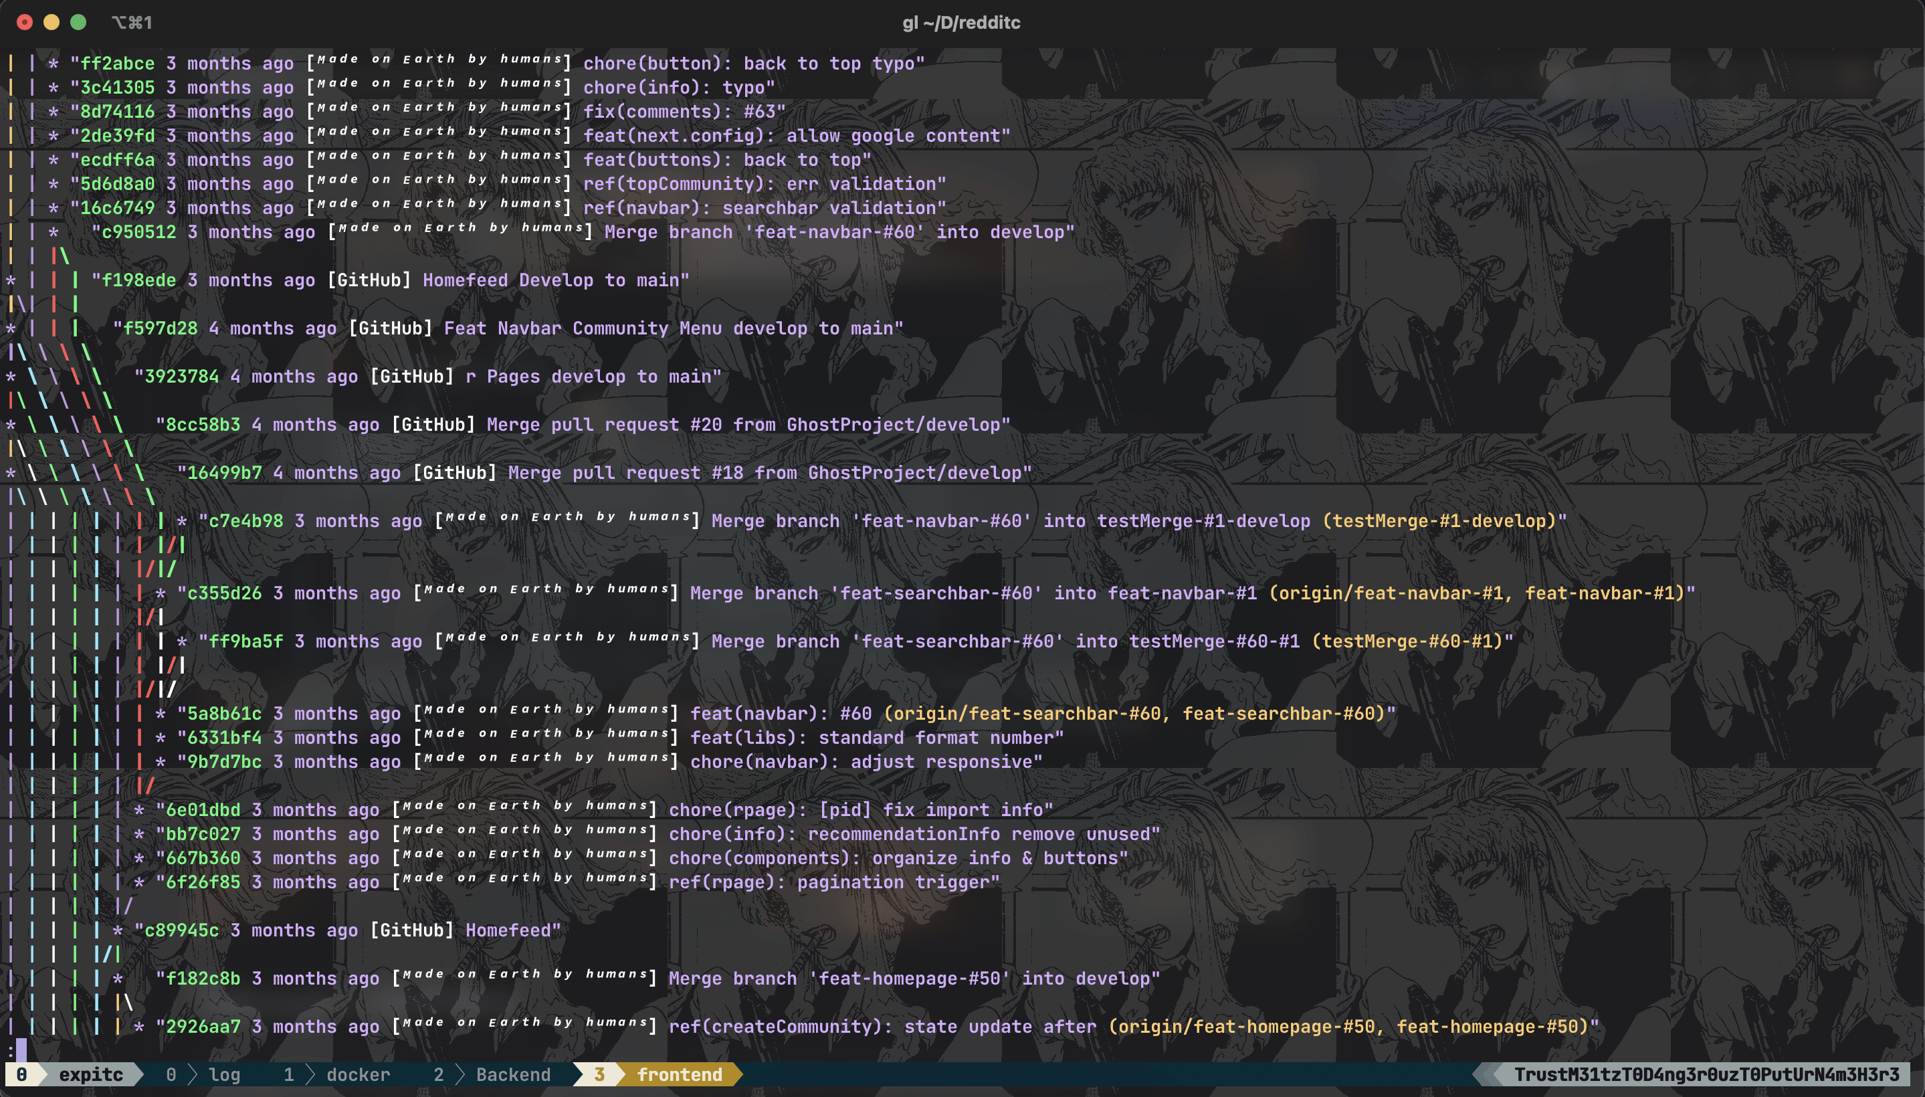Click message 'Homefeed Develop to main'
The height and width of the screenshot is (1097, 1925).
point(550,280)
